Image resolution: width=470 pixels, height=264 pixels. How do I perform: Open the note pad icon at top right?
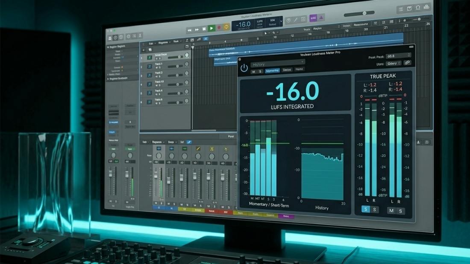(x=409, y=9)
